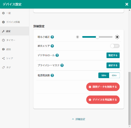Click the share icon beside シェア

point(3,58)
